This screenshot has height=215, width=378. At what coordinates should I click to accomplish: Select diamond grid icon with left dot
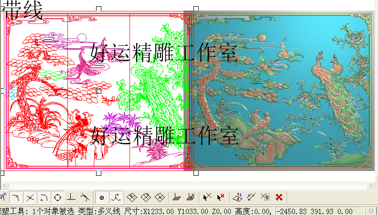[x=132, y=198]
